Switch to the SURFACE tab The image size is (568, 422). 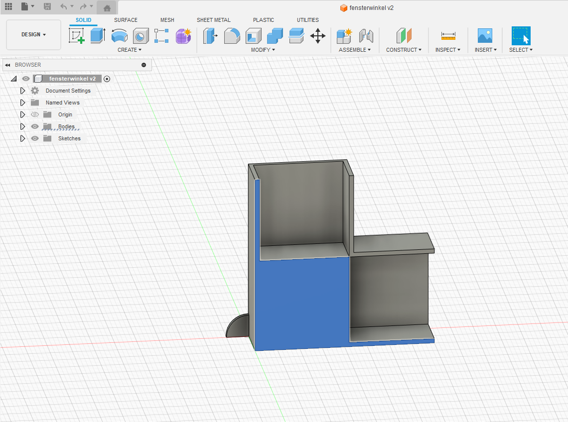tap(126, 20)
